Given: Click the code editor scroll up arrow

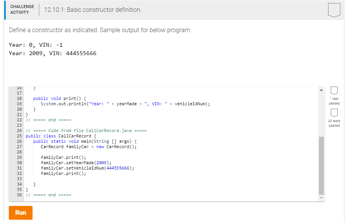Looking at the screenshot, I should (x=321, y=90).
